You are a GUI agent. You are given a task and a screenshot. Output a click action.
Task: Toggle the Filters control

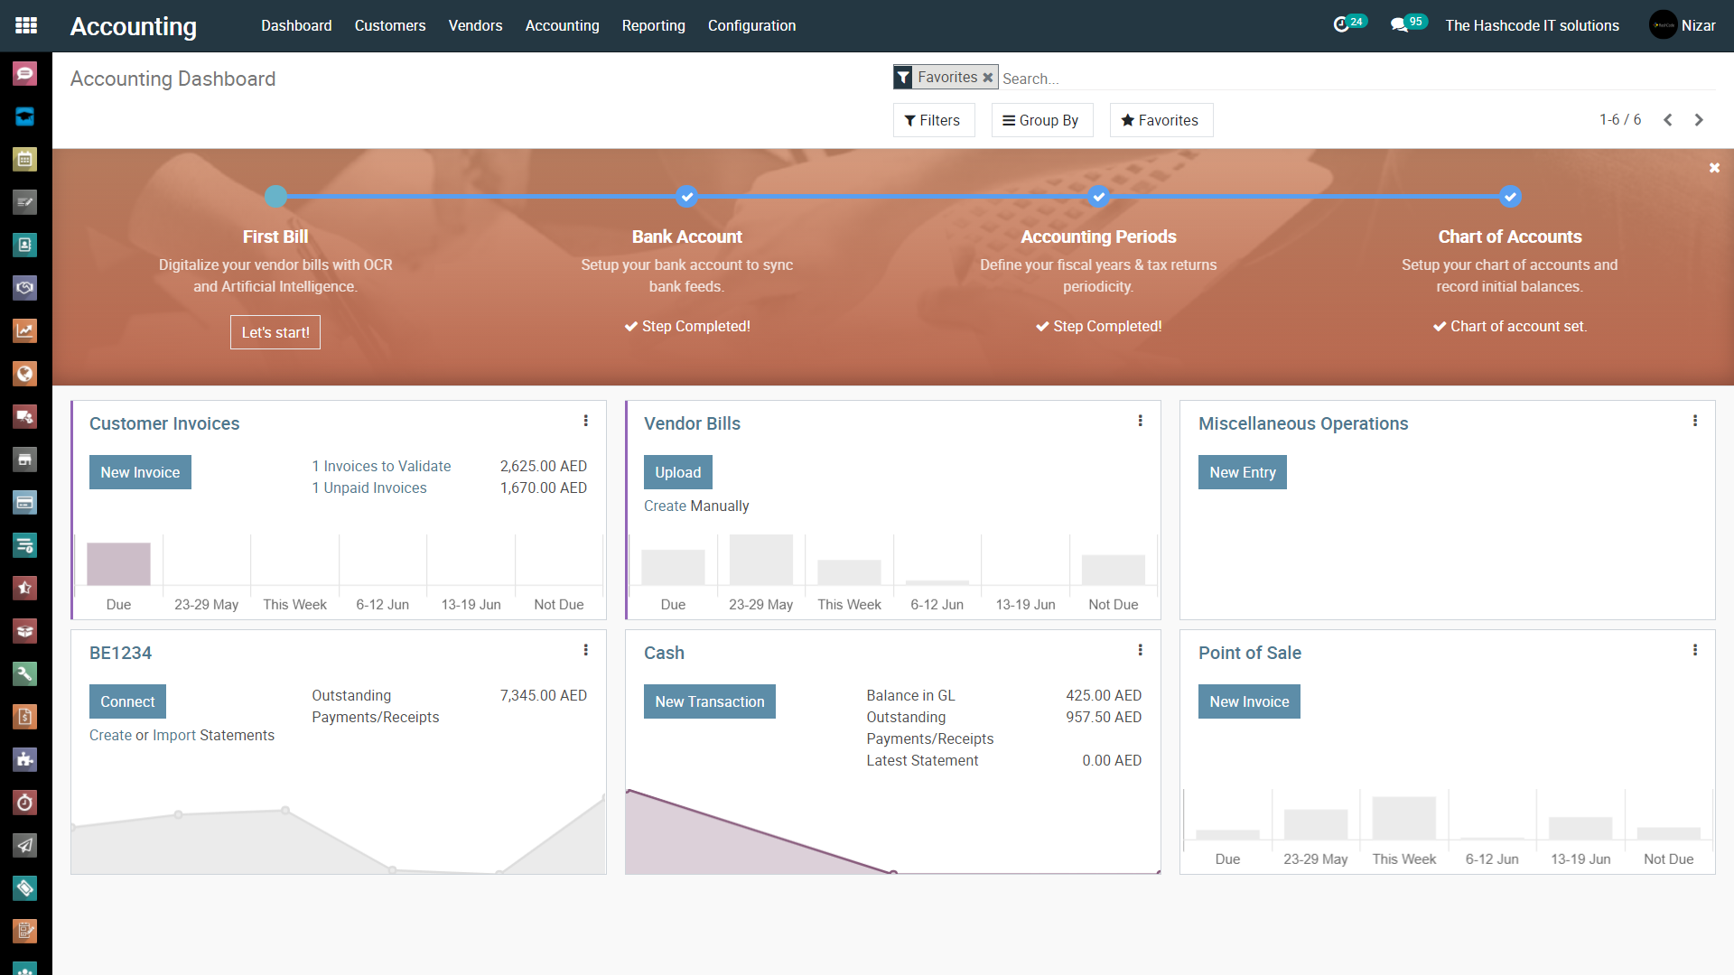(x=933, y=119)
